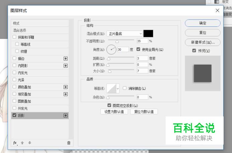The height and width of the screenshot is (153, 232).
Task: Set angle using the circular angle dial
Action: coord(111,49)
